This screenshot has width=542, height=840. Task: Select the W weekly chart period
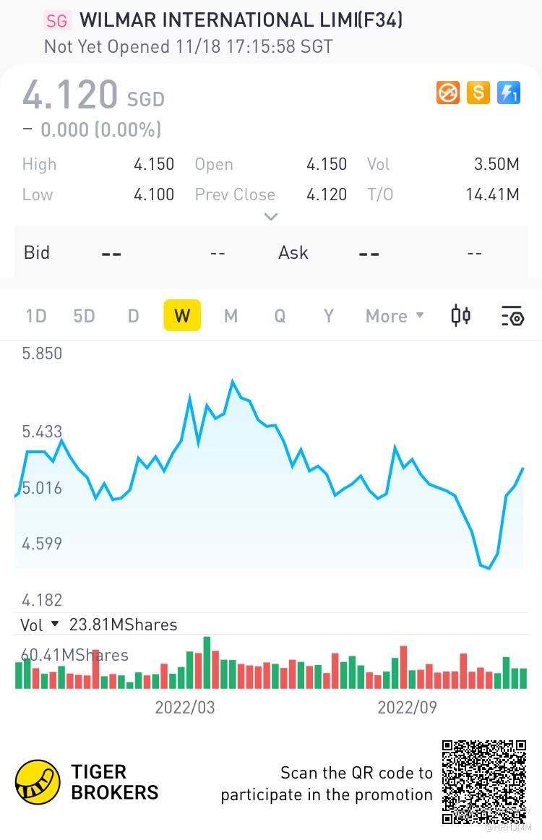[x=182, y=315]
